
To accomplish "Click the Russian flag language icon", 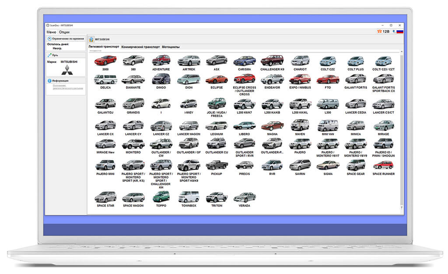I will (x=400, y=32).
